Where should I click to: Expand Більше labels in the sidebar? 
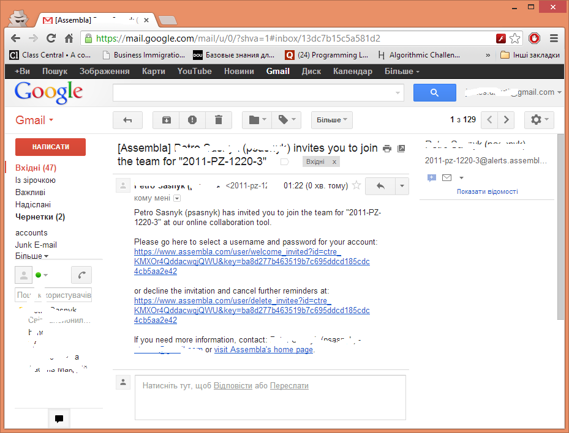click(32, 256)
